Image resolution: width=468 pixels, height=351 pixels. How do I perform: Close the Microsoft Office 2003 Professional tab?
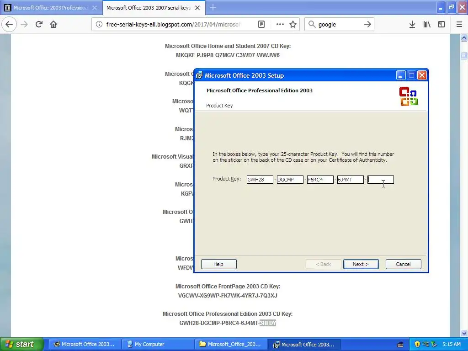[95, 8]
